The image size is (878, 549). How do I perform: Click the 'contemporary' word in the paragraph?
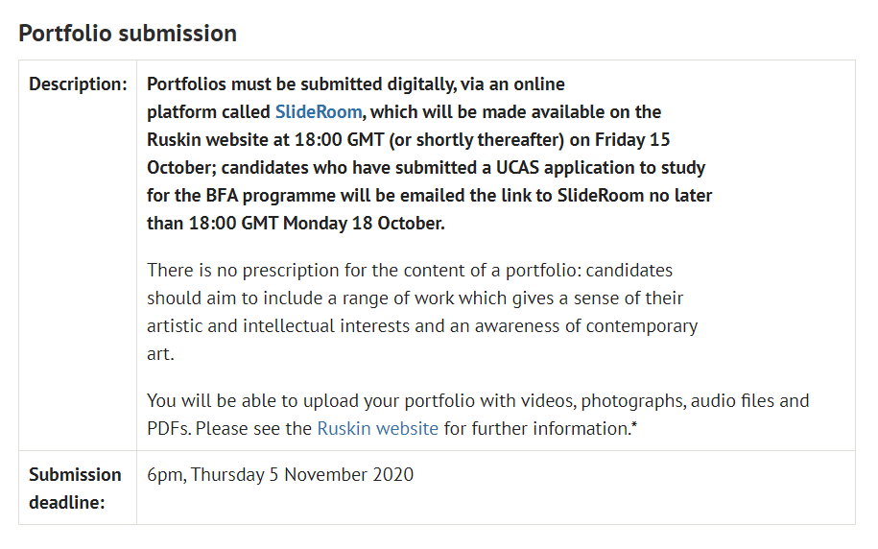tap(641, 325)
